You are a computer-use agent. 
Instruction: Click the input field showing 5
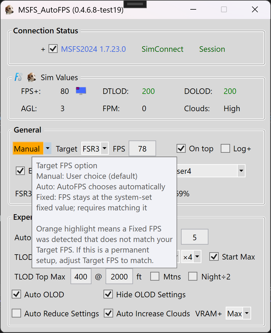click(195, 237)
